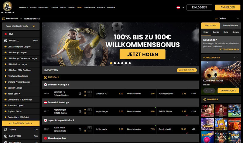Select the second banner carousel dot

pos(115,63)
